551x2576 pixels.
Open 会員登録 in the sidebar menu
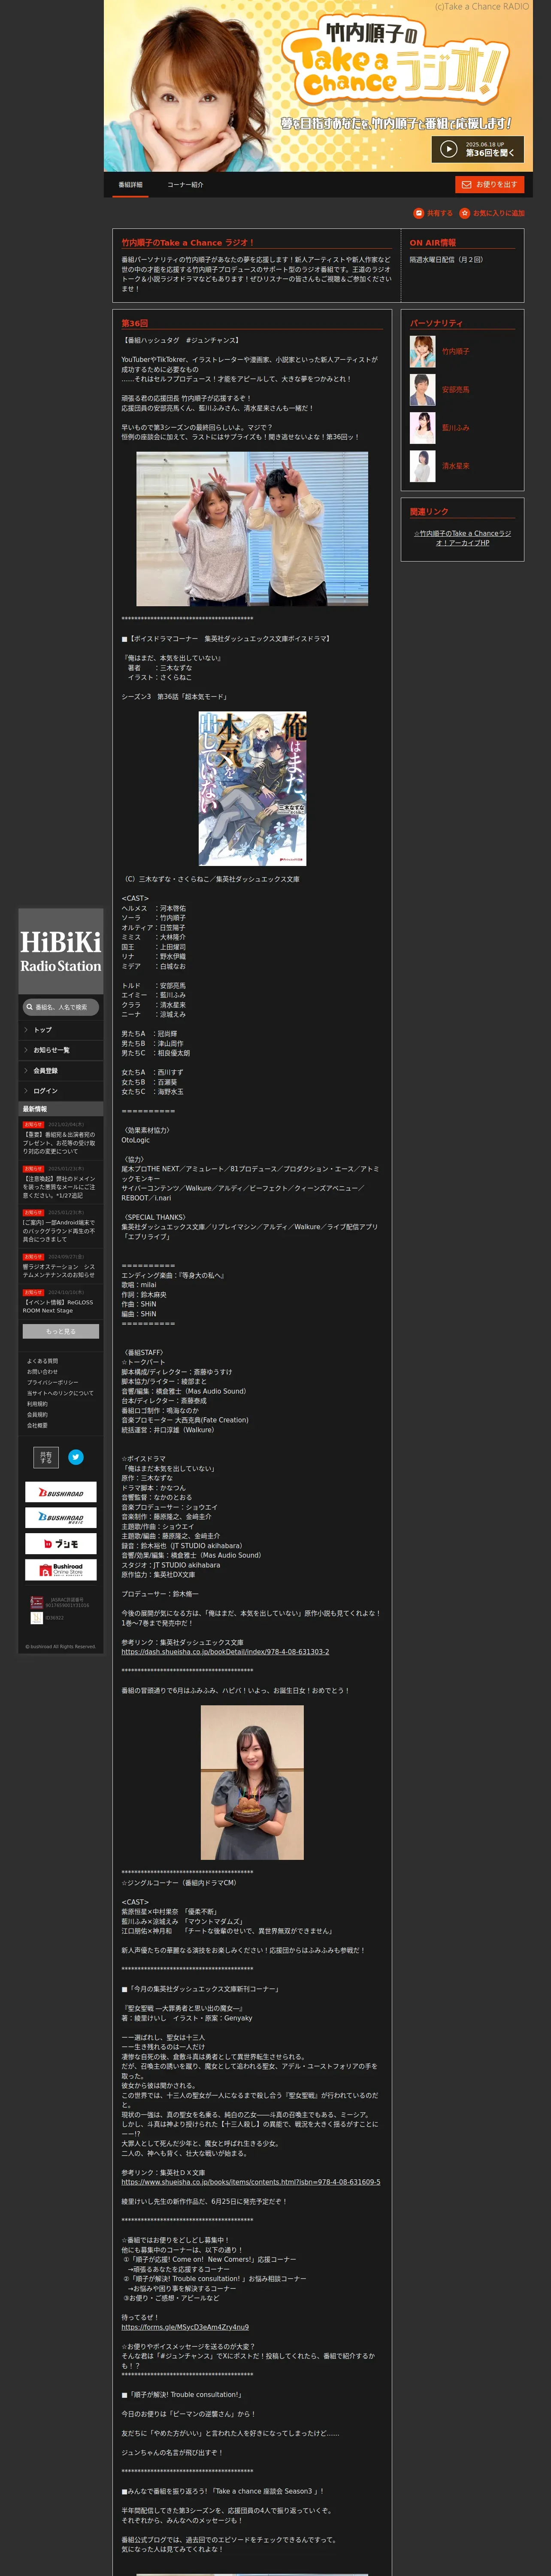click(61, 1071)
